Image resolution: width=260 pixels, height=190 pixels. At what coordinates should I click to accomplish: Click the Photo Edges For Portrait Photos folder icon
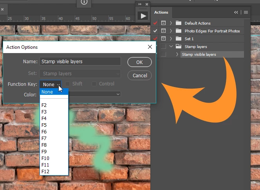pos(179,30)
